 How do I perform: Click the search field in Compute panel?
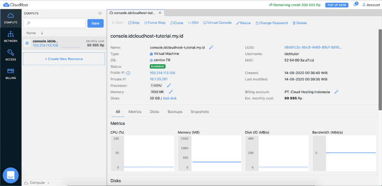click(55, 23)
